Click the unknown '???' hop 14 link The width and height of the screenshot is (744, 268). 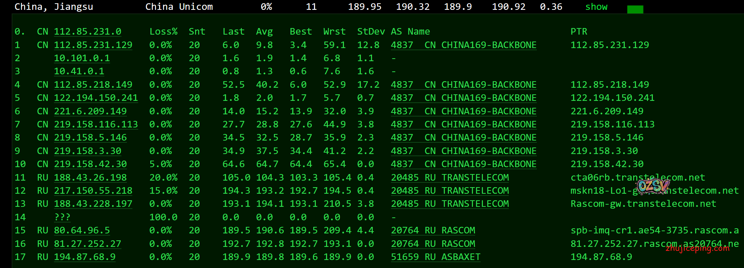(62, 217)
